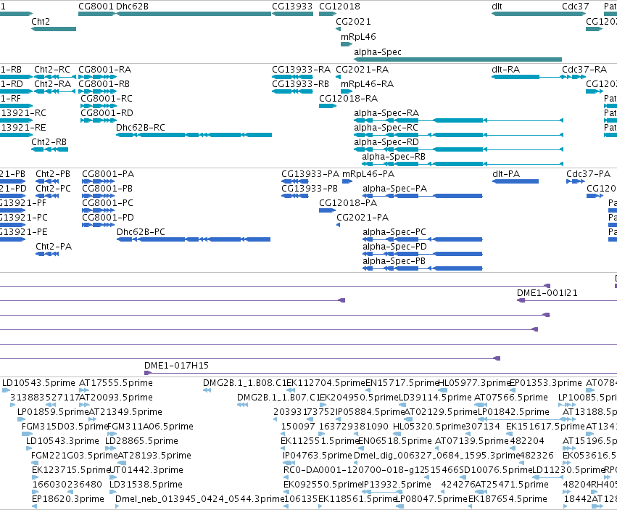Image resolution: width=617 pixels, height=510 pixels.
Task: Click the CG8001-RB transcript label
Action: point(104,84)
